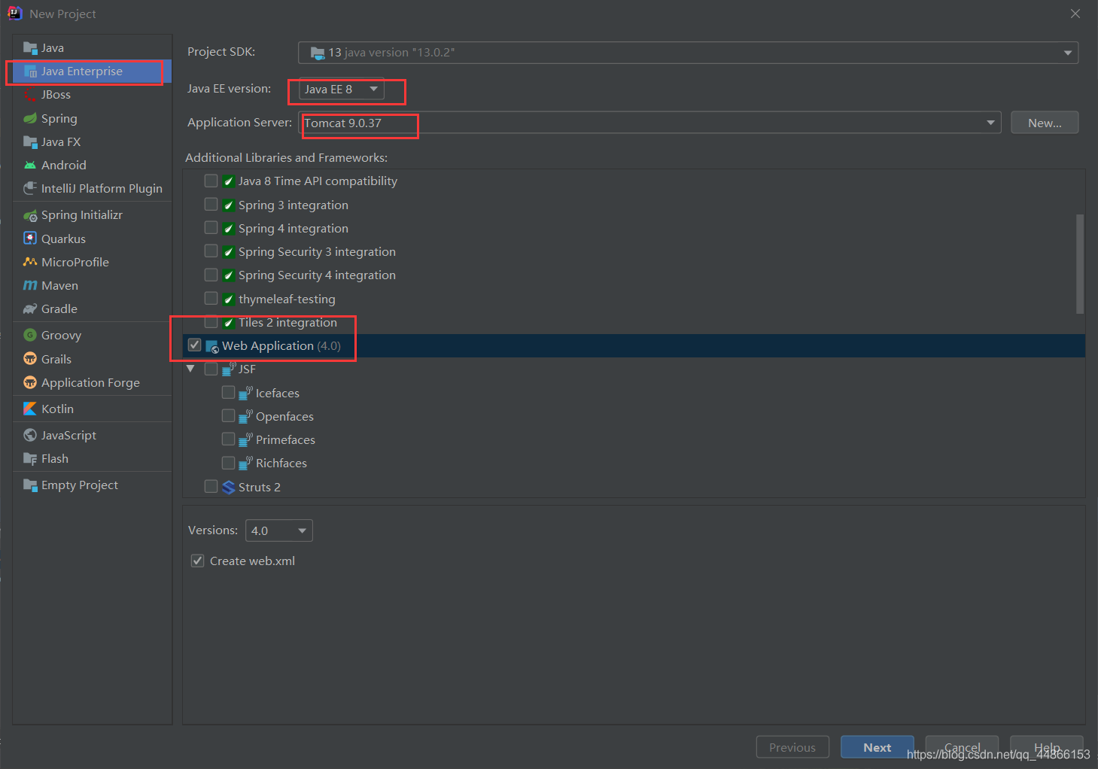The height and width of the screenshot is (769, 1098).
Task: Toggle Create web.xml checkbox
Action: [x=197, y=561]
